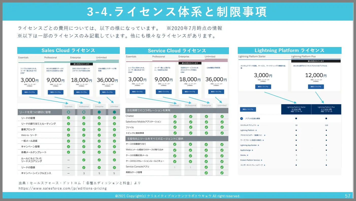Click info icon next to AppExchange
Image resolution: width=356 pixels, height=201 pixels.
(x=252, y=150)
